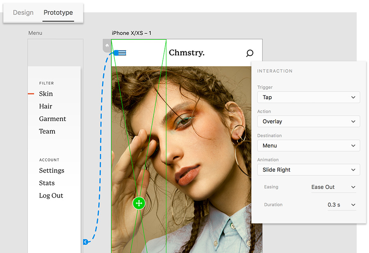Click the orange active marker beside Skin

pos(31,94)
